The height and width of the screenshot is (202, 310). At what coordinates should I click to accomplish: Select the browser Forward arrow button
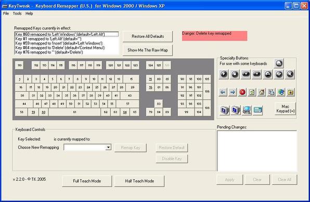pyautogui.click(x=232, y=92)
